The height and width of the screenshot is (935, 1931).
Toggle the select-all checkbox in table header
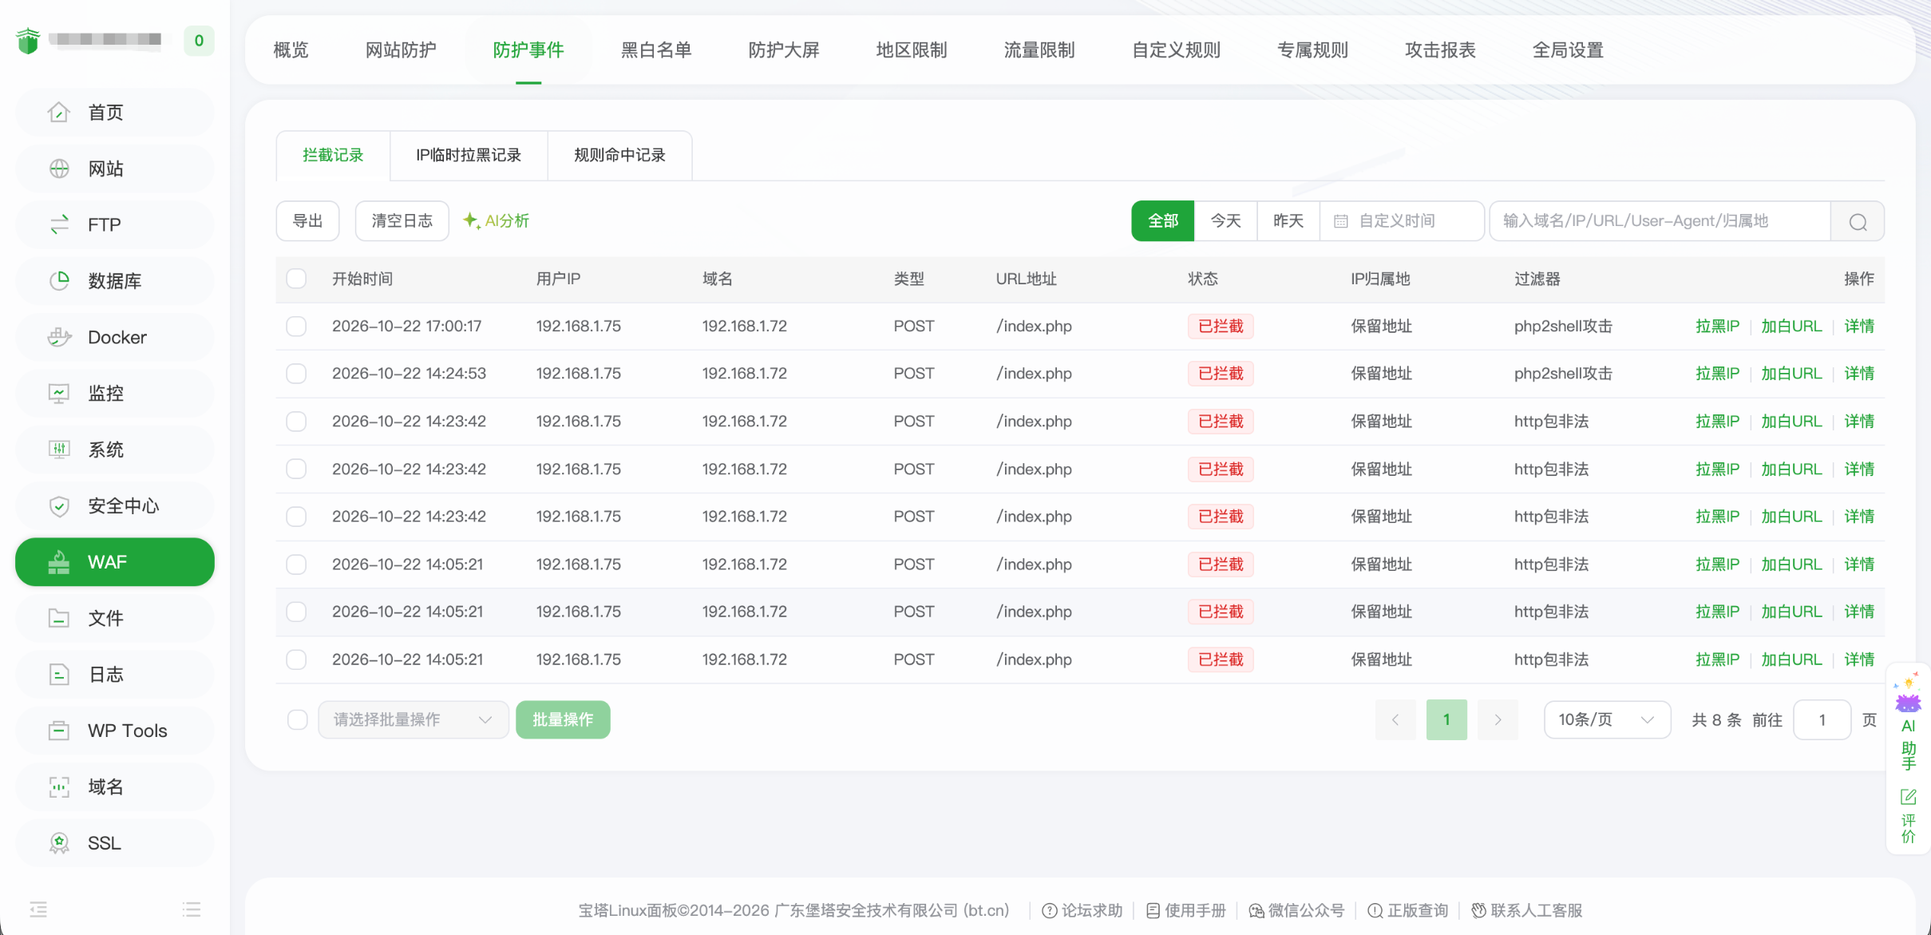[x=296, y=279]
